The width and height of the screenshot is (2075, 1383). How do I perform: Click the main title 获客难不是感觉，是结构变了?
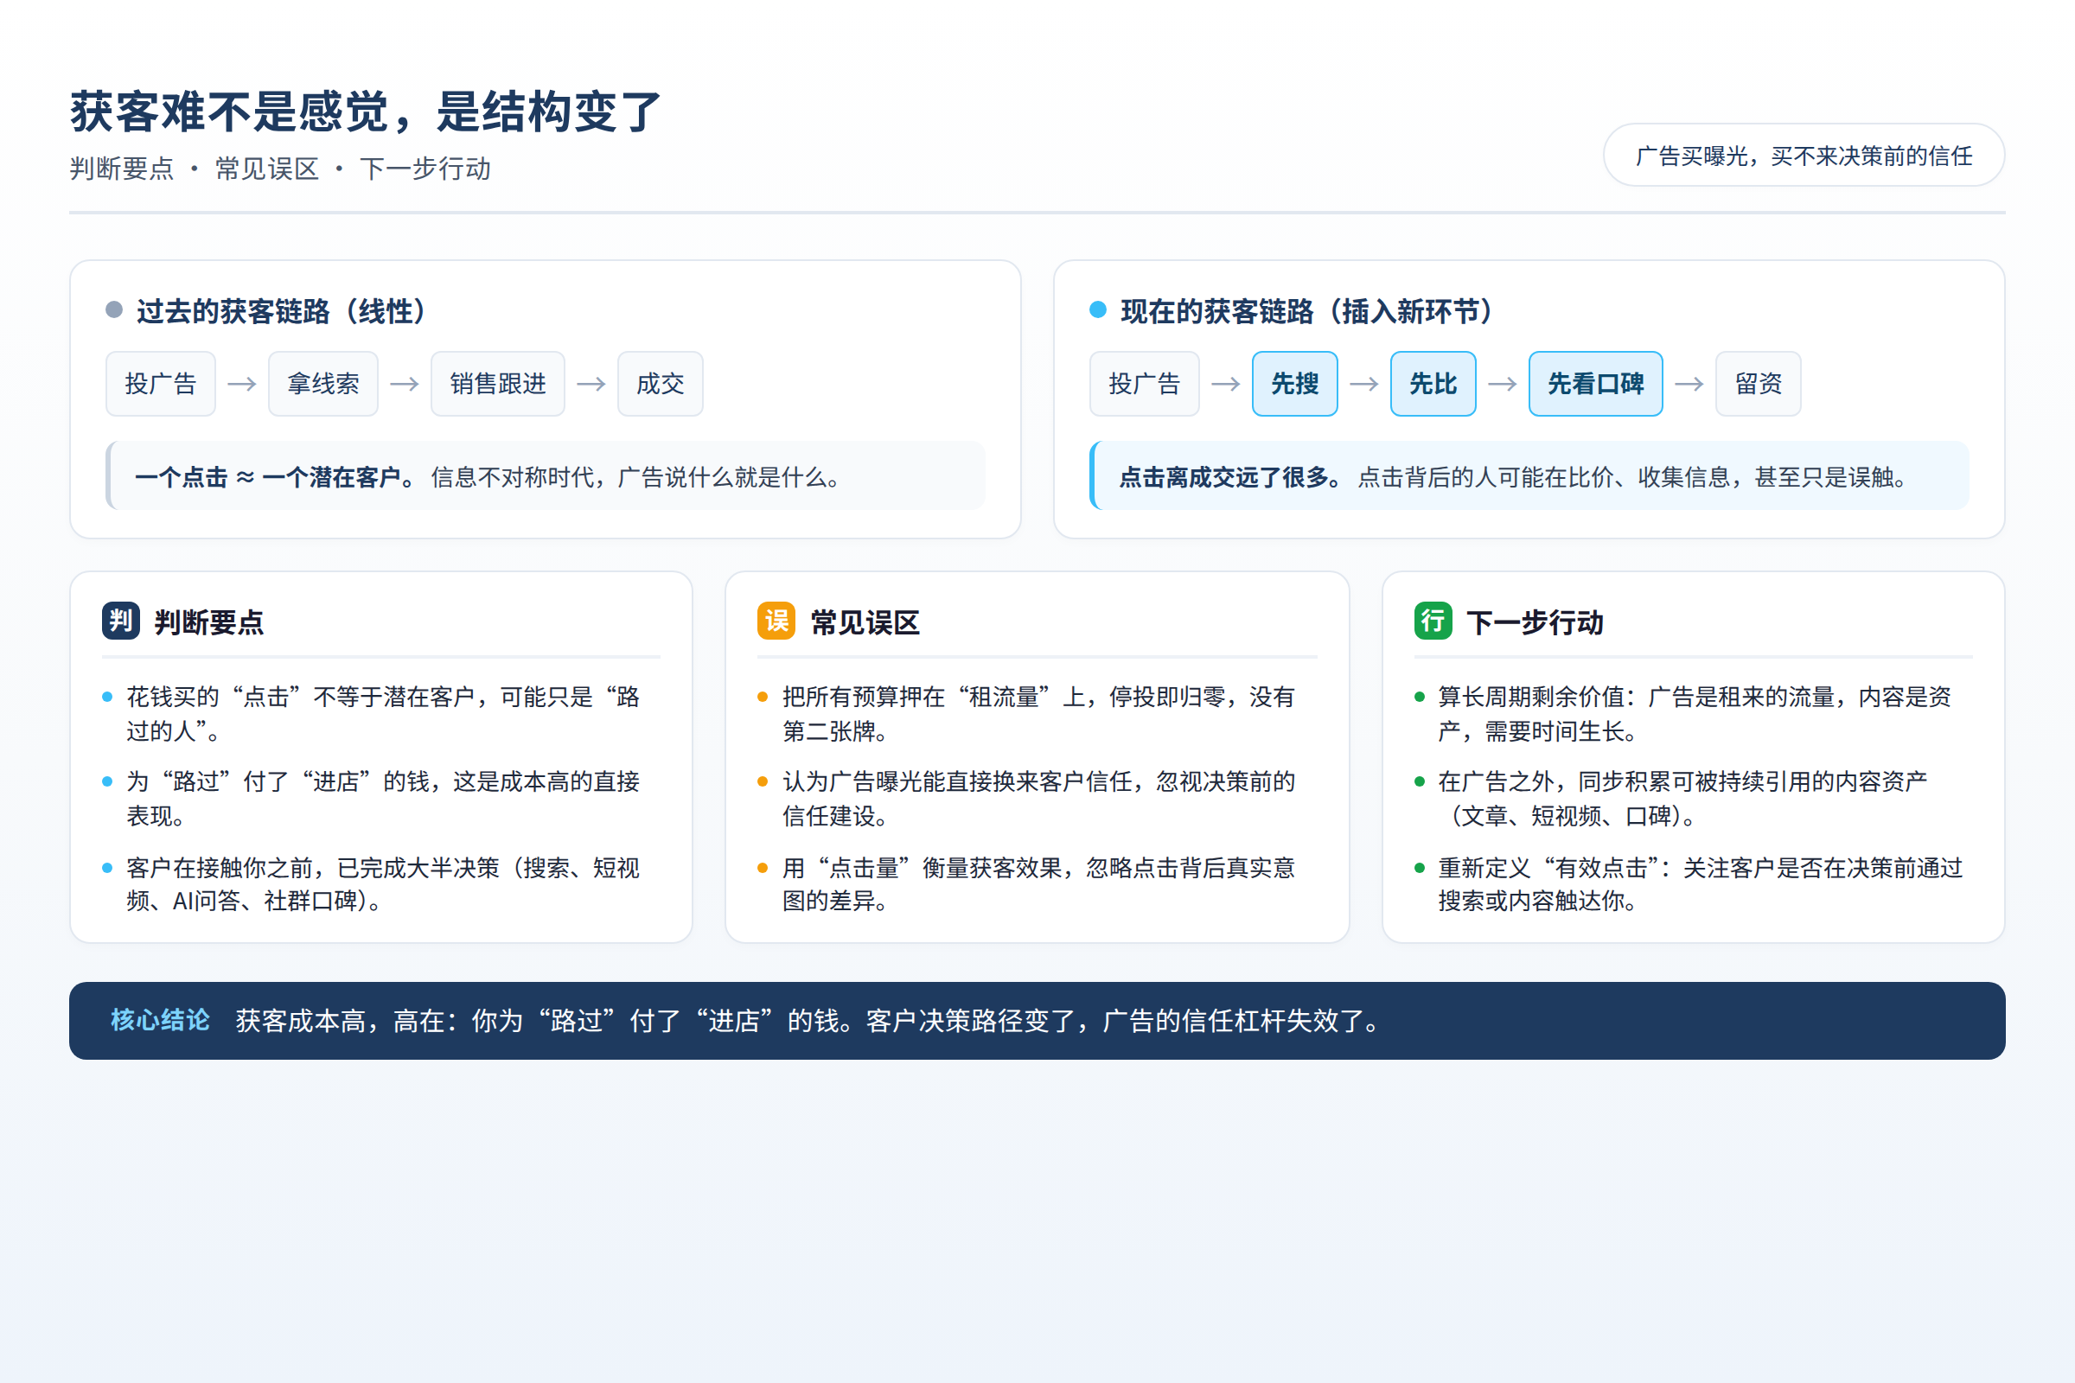365,112
